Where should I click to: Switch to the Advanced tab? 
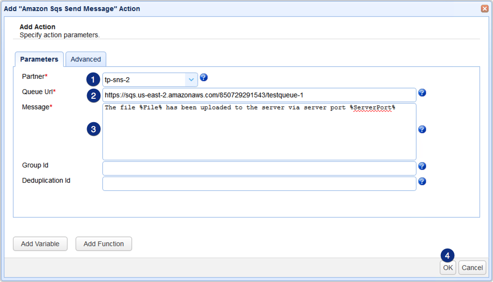click(x=86, y=59)
